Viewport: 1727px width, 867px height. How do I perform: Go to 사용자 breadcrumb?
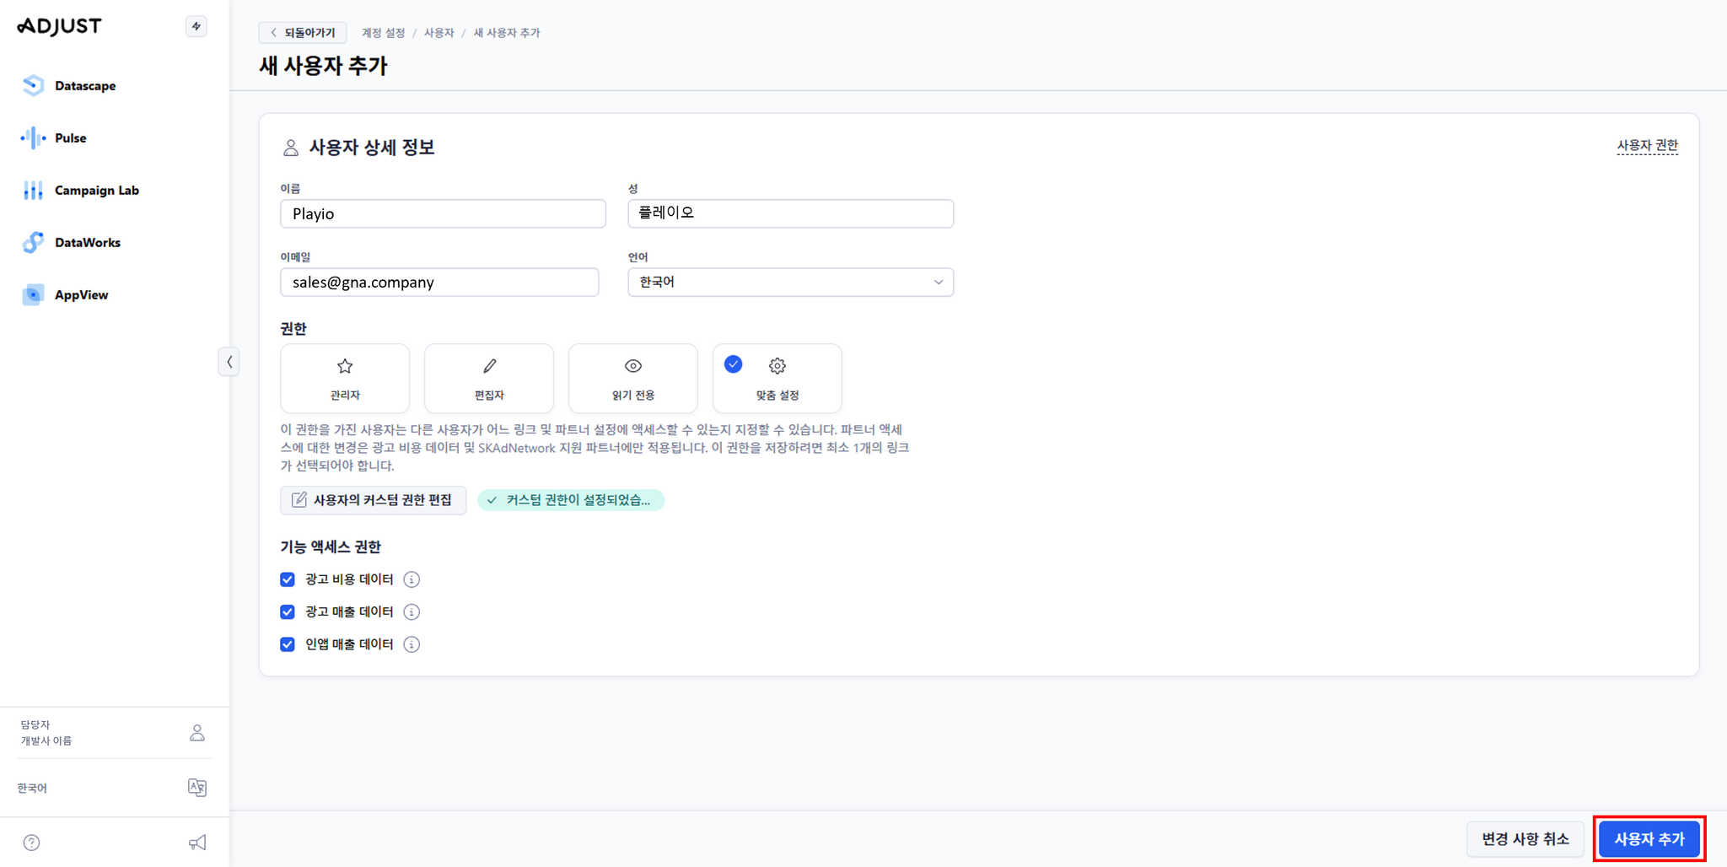[438, 33]
